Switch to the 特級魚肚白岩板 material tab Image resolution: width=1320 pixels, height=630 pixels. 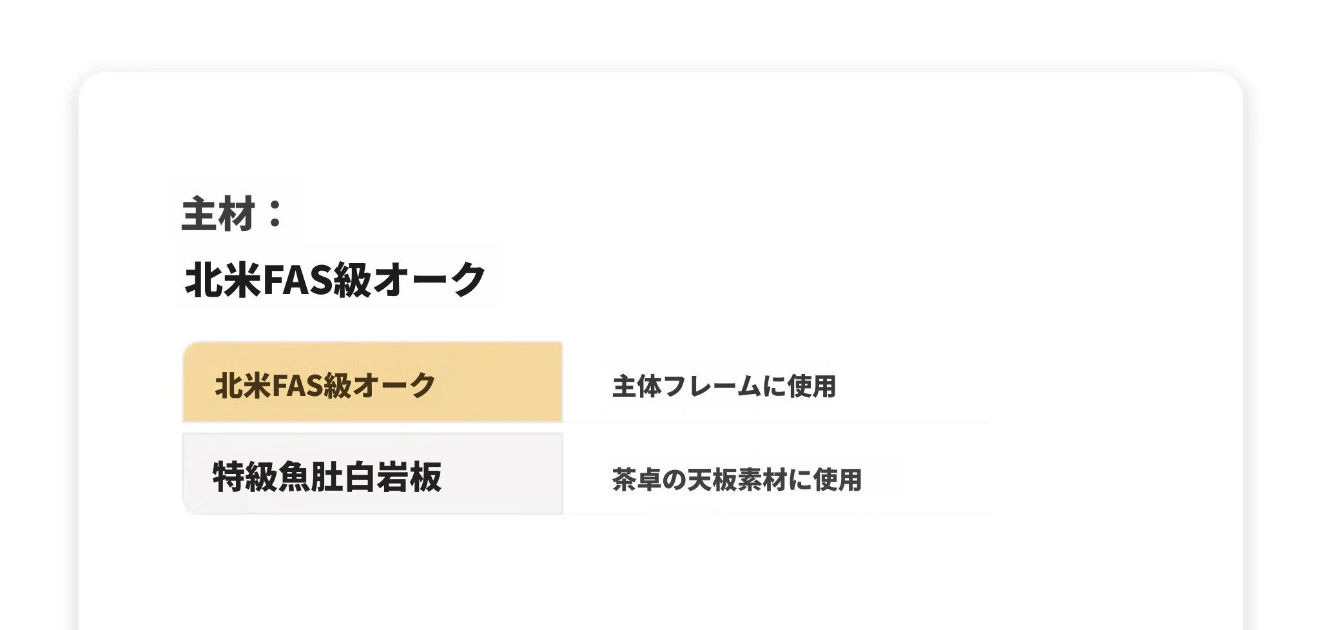pyautogui.click(x=373, y=474)
